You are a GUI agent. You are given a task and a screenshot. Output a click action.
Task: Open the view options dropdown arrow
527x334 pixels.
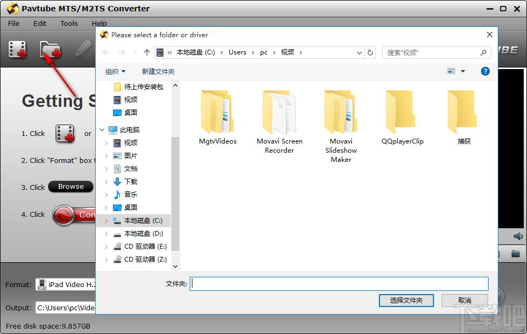click(x=463, y=71)
